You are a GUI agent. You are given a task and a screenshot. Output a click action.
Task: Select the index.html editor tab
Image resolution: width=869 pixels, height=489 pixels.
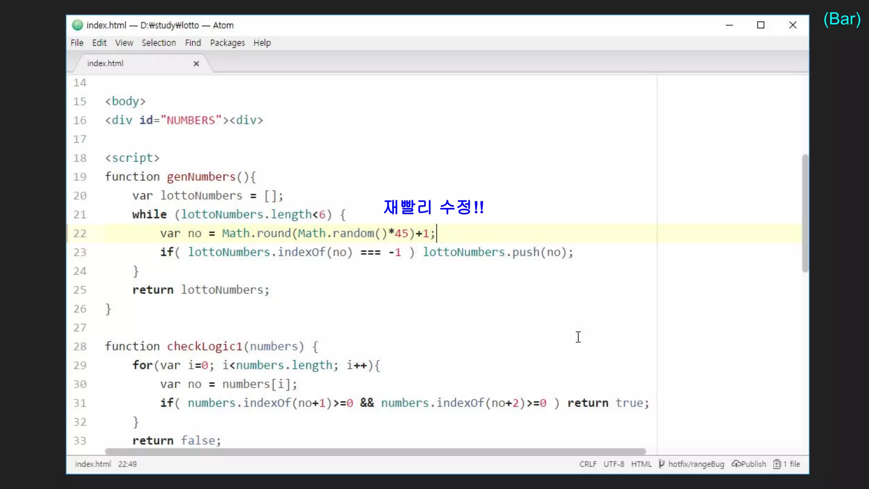click(105, 64)
